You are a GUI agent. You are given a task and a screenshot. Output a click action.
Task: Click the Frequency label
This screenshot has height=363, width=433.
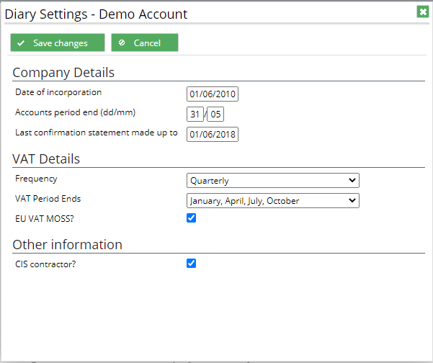[36, 179]
